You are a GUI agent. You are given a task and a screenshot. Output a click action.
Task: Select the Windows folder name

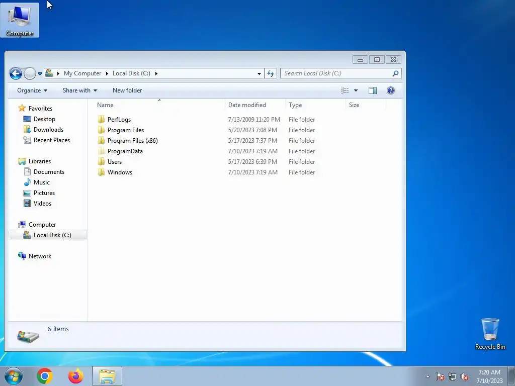point(120,172)
